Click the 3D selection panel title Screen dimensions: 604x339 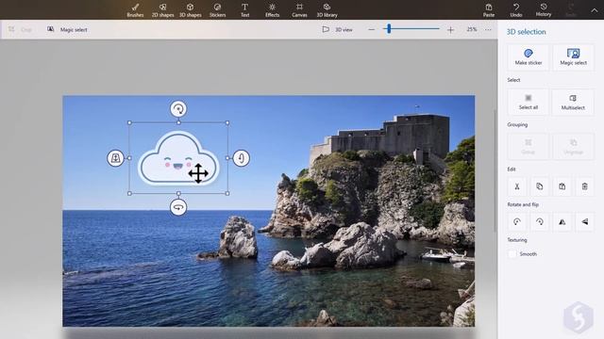coord(527,31)
